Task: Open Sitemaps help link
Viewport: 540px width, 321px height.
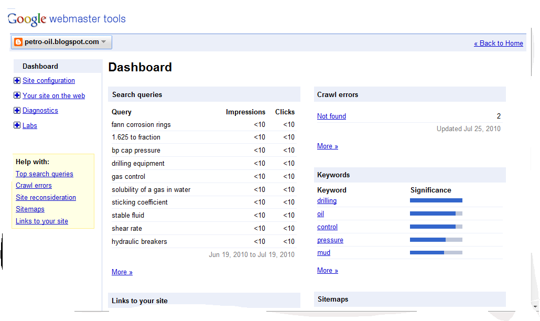Action: tap(30, 209)
